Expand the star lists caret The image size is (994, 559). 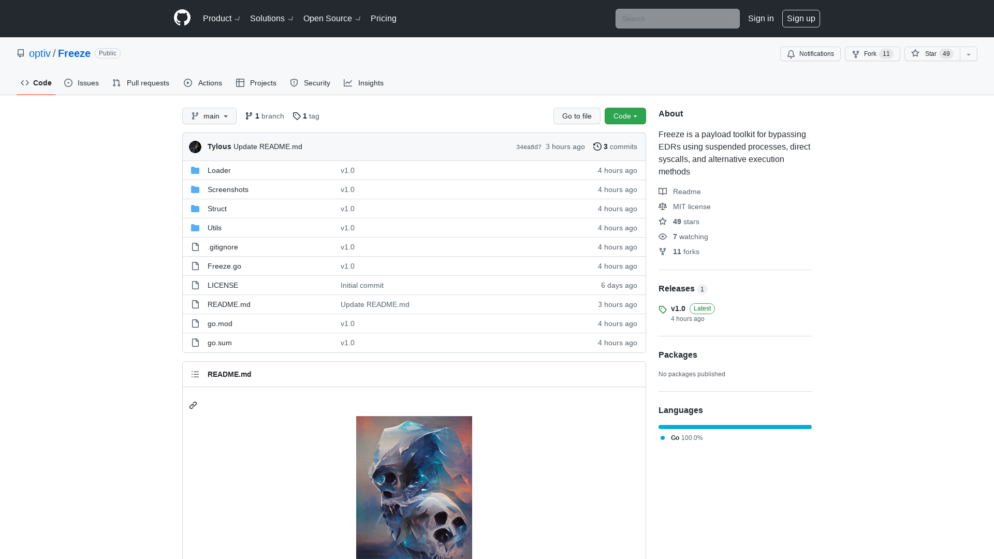point(968,54)
